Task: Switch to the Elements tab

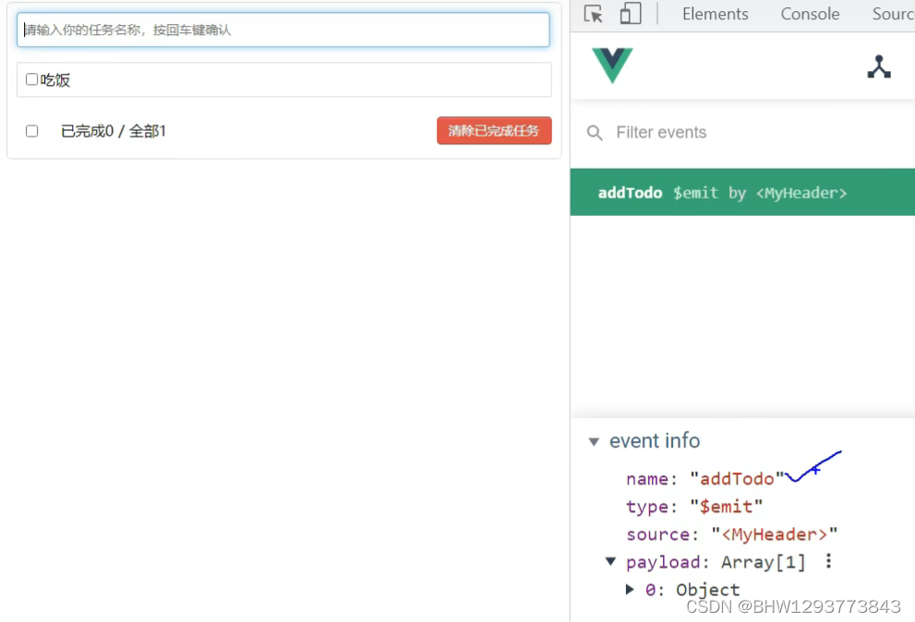Action: click(x=715, y=14)
